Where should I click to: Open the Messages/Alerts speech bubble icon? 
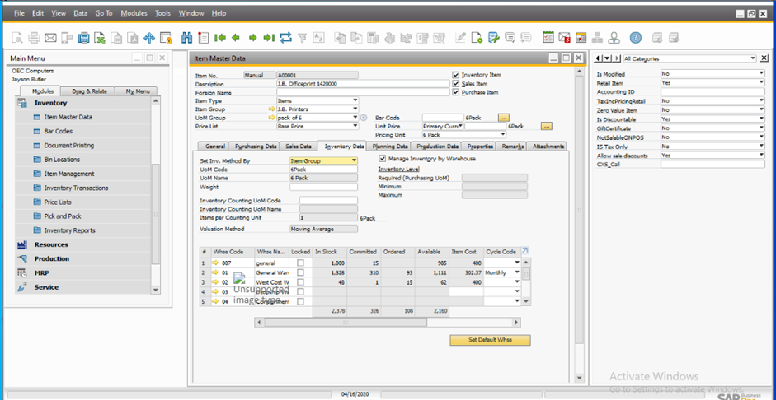510,38
